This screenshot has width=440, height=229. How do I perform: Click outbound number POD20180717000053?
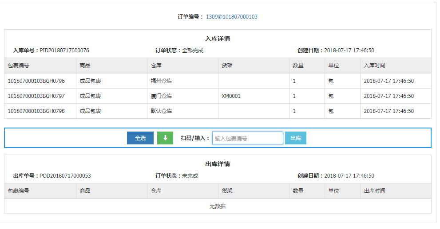pos(65,176)
